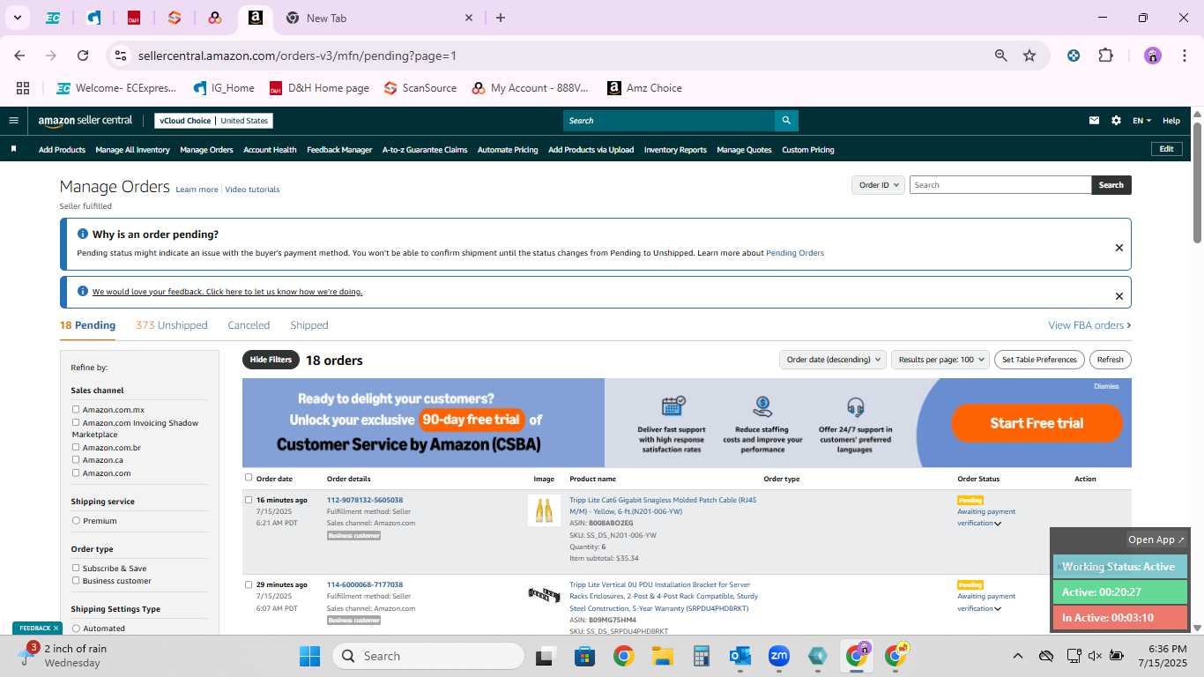This screenshot has width=1204, height=677.
Task: Switch to the 373 Unshipped tab
Action: [172, 325]
